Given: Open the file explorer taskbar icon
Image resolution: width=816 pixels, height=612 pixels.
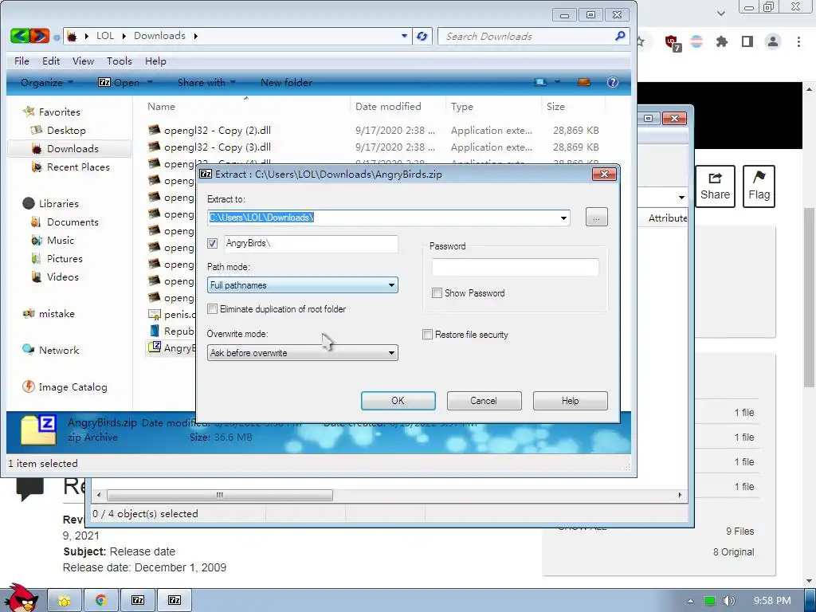Looking at the screenshot, I should [65, 600].
